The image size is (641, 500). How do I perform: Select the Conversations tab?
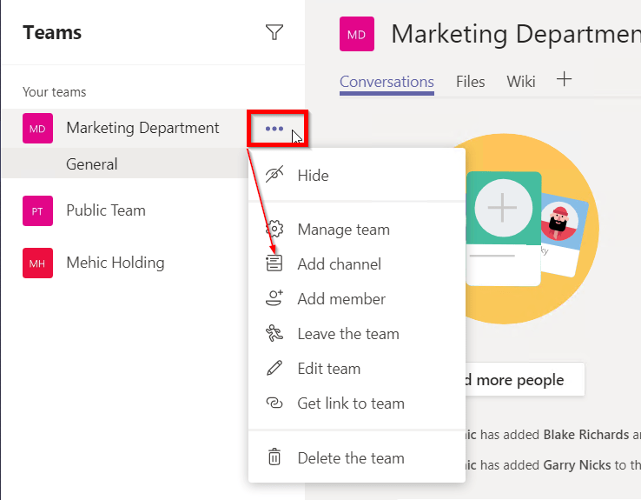tap(387, 82)
